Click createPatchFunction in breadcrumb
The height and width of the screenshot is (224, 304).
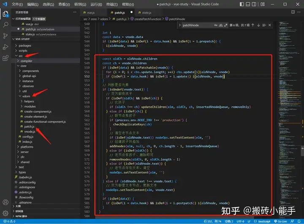pos(148,19)
